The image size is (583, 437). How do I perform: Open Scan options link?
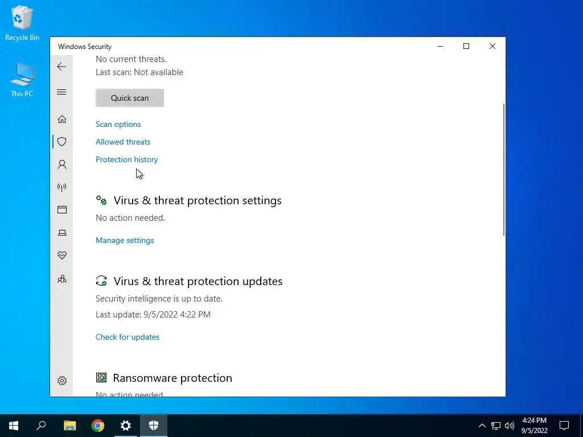pyautogui.click(x=118, y=124)
